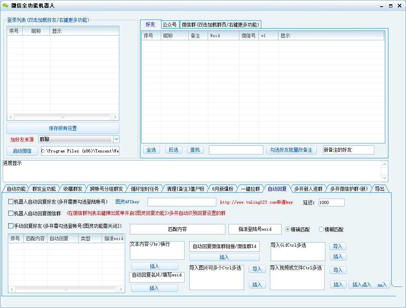This screenshot has width=406, height=308.
Task: Open 跨帐号分组群发 tab
Action: (x=106, y=189)
